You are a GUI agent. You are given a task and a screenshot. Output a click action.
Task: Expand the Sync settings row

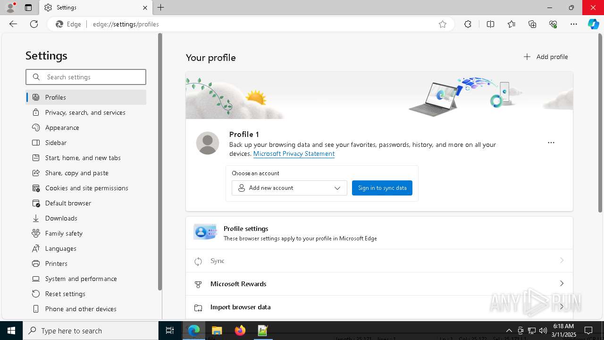[x=379, y=261]
